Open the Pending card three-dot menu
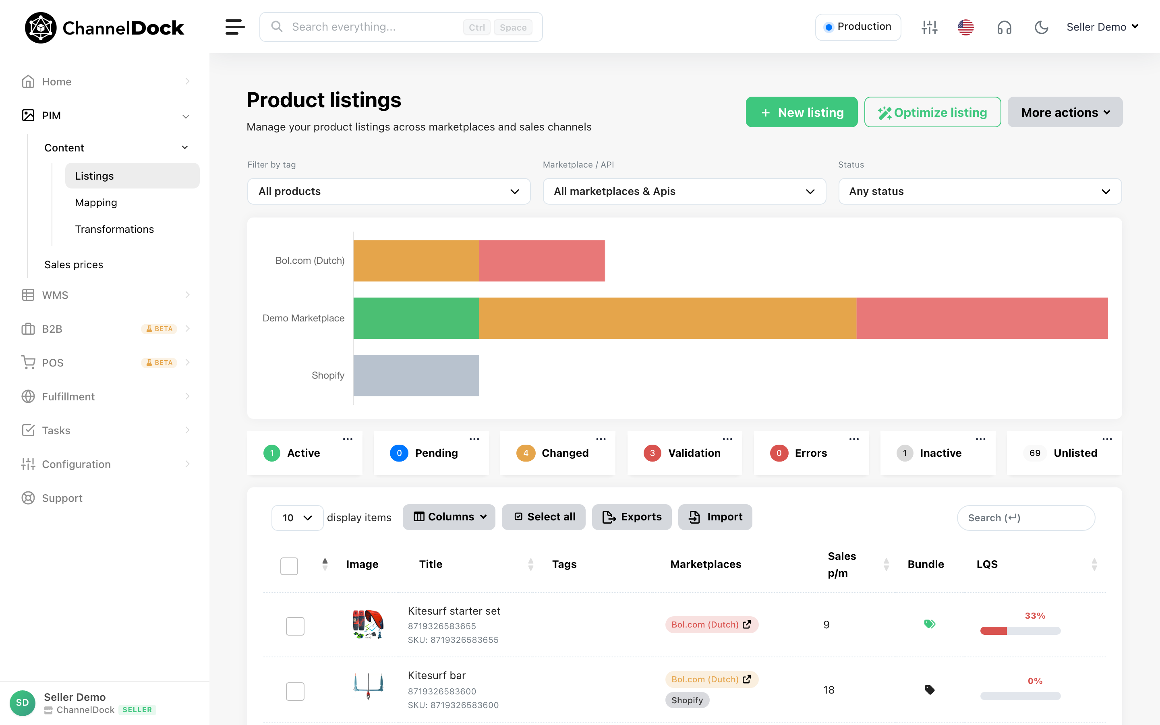 pos(474,439)
